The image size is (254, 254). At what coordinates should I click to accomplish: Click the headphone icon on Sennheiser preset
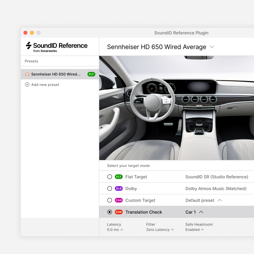[27, 74]
